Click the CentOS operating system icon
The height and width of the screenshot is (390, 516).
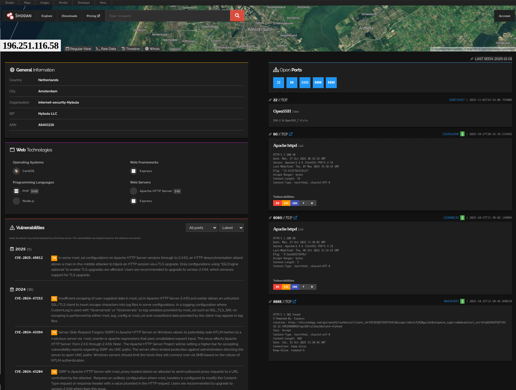coord(16,171)
